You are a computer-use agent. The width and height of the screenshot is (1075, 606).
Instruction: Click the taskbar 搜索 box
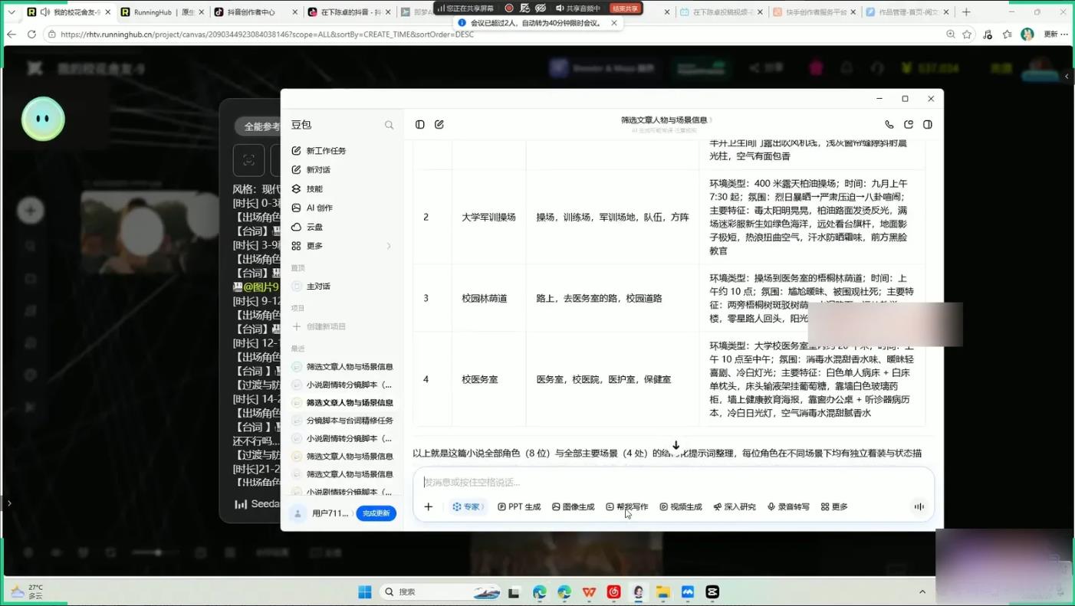pos(440,591)
